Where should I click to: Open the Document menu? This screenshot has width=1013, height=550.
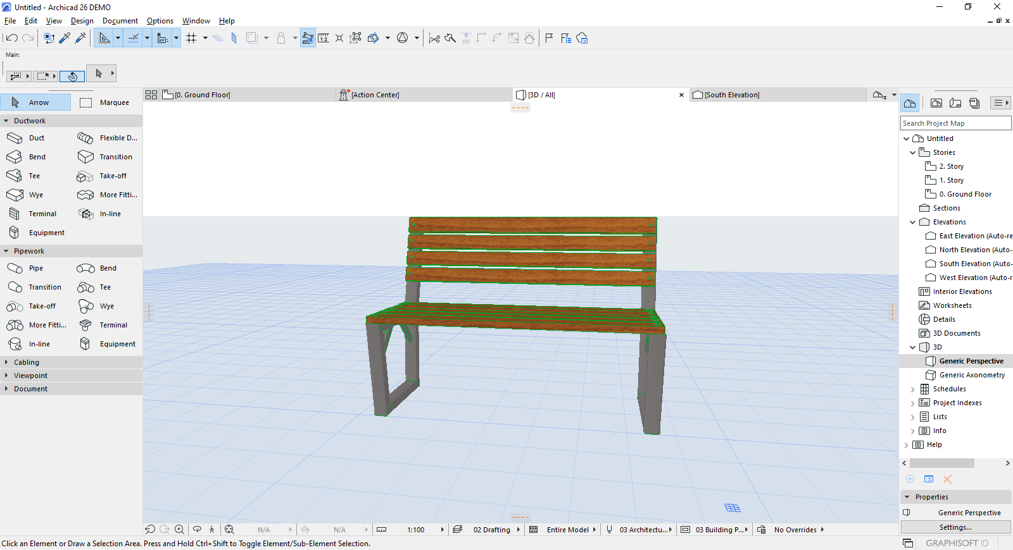[x=120, y=21]
